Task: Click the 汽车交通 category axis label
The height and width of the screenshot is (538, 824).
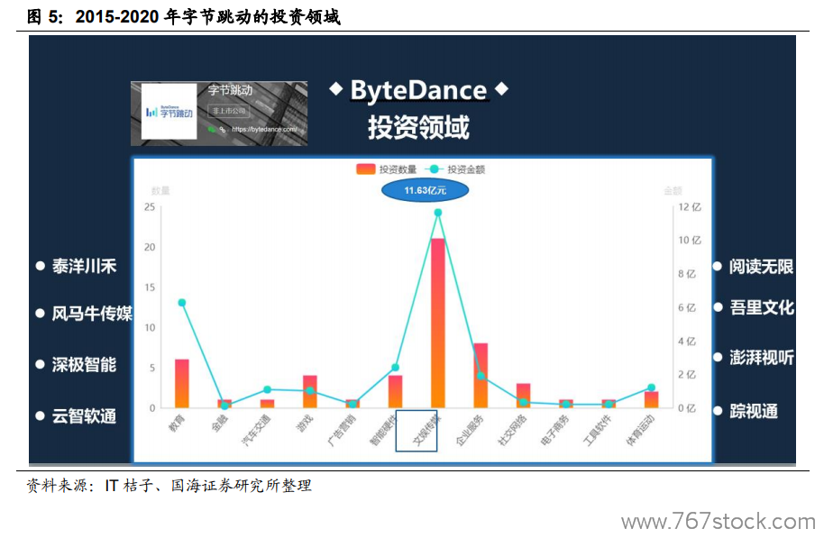Action: coord(256,430)
